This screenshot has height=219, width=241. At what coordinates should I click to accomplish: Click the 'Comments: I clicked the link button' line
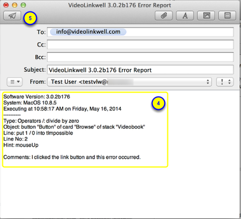click(72, 157)
